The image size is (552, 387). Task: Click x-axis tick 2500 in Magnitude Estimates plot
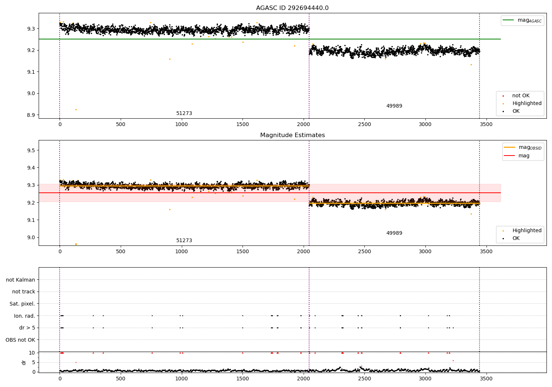click(364, 252)
